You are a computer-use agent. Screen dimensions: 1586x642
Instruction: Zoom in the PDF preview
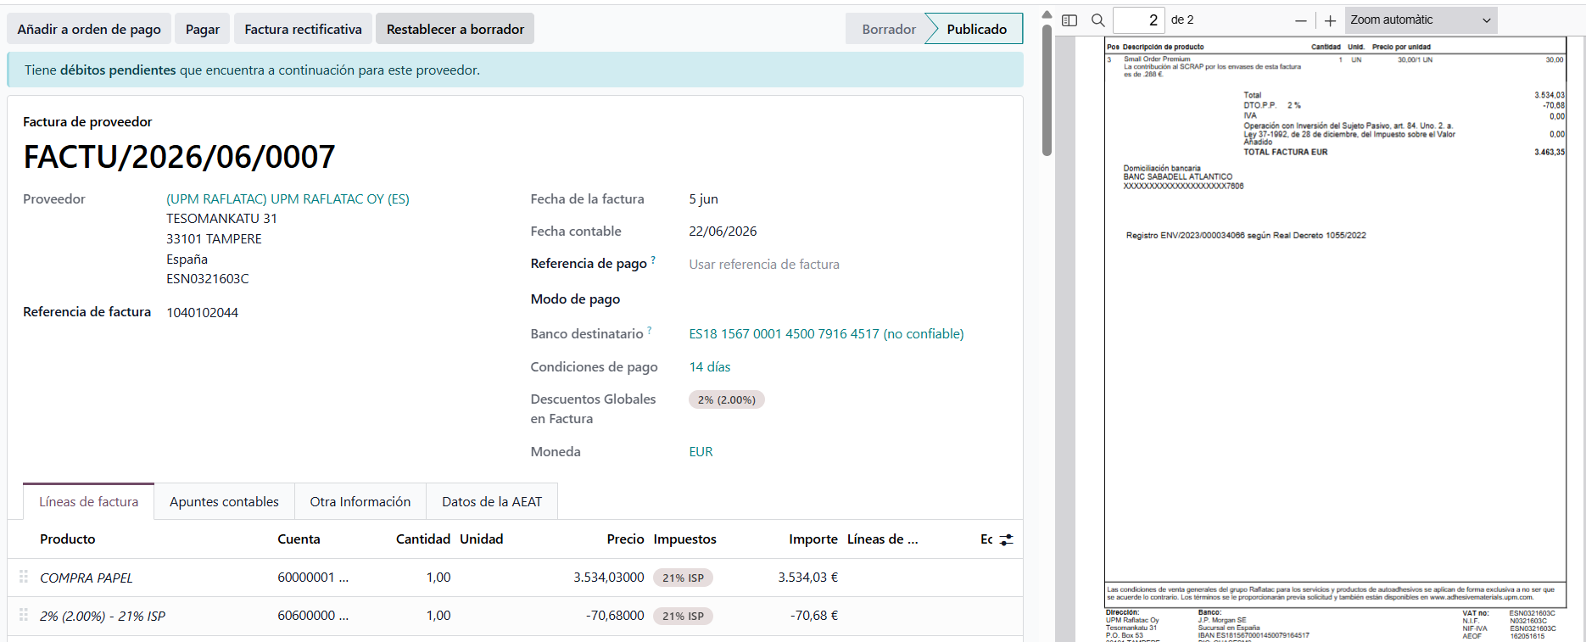(x=1330, y=20)
